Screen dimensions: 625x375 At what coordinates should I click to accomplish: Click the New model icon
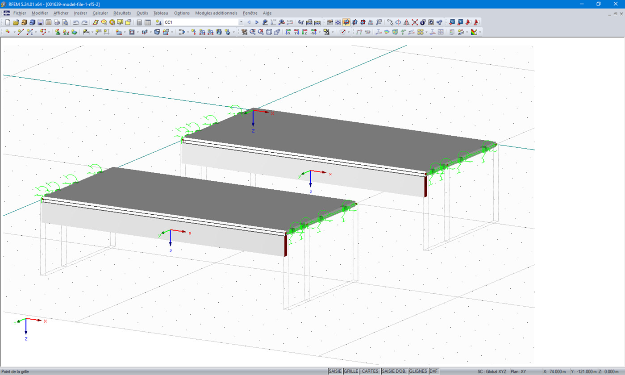click(x=8, y=22)
